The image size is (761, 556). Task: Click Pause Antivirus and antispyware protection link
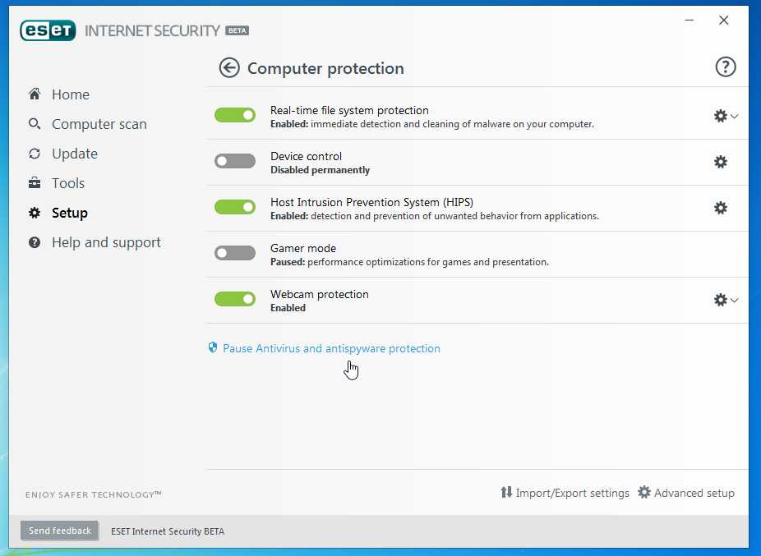331,348
